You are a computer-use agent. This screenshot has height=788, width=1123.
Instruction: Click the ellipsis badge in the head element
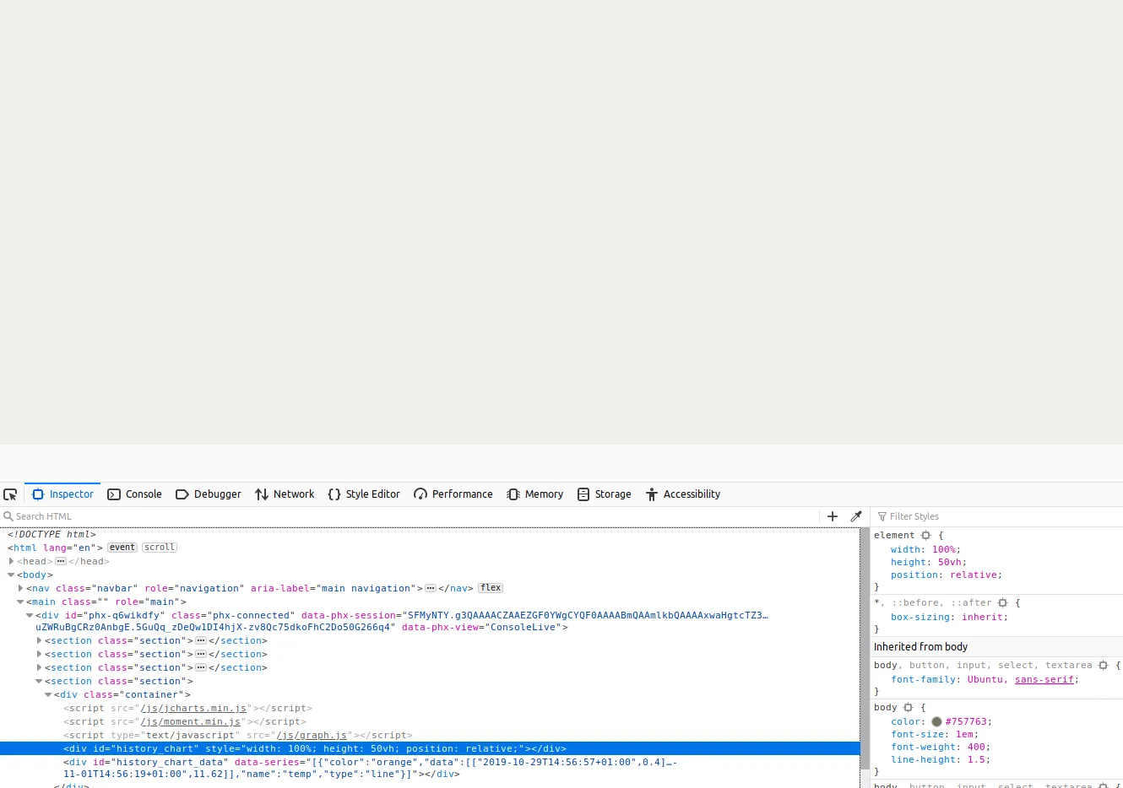pyautogui.click(x=61, y=561)
